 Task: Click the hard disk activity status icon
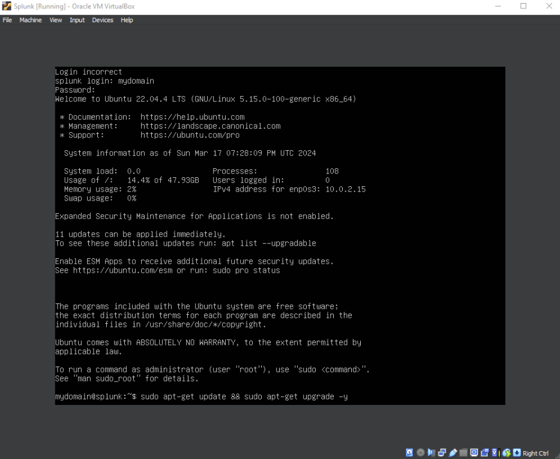tap(409, 452)
